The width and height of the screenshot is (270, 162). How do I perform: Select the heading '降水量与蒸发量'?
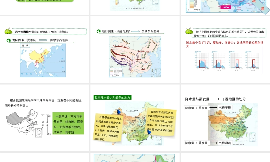click(197, 99)
